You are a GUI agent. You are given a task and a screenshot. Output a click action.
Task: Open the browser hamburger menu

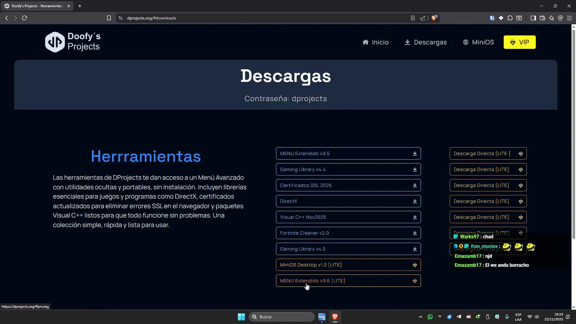tap(569, 18)
